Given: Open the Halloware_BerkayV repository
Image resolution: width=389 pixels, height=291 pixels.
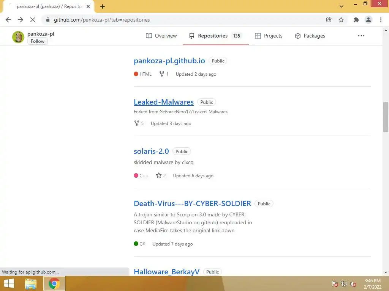Looking at the screenshot, I should point(166,272).
